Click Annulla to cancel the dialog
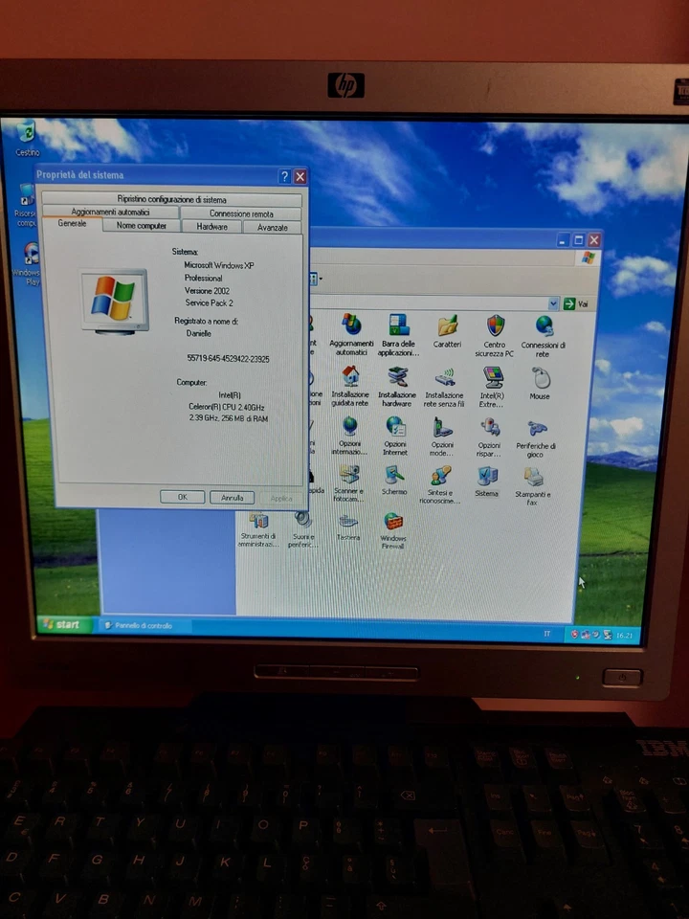Screen dimensions: 689x919 click(232, 498)
